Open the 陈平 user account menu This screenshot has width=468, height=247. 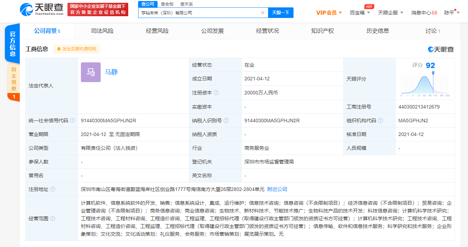pyautogui.click(x=452, y=13)
